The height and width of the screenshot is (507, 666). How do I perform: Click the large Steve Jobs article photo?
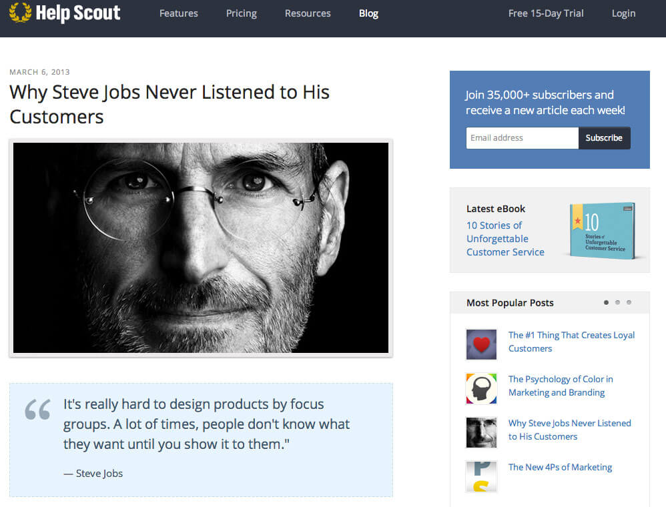coord(201,247)
